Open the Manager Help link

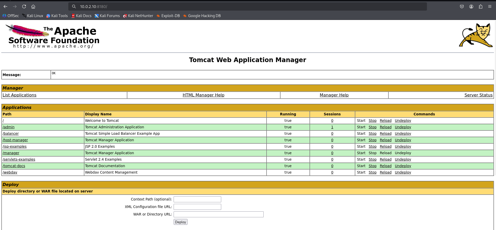click(334, 95)
